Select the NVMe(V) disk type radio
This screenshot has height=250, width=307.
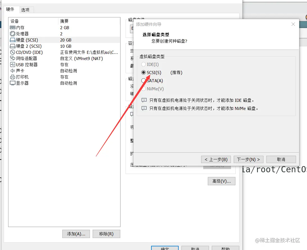144,89
